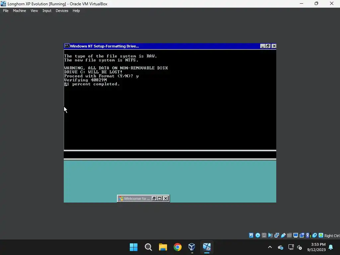This screenshot has height=255, width=340.
Task: Click the recording status icon
Action: (x=302, y=235)
